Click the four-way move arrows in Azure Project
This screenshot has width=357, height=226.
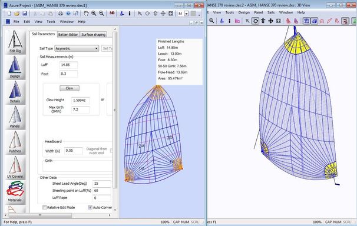tap(163, 14)
